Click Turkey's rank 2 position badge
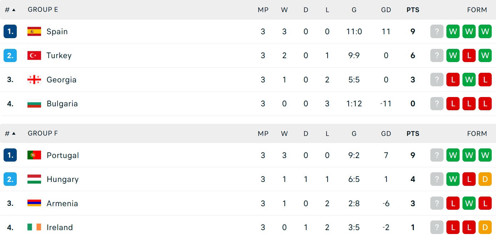496x239 pixels. (x=10, y=55)
